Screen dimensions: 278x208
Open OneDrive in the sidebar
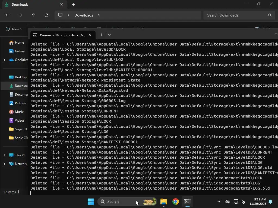pos(18,60)
